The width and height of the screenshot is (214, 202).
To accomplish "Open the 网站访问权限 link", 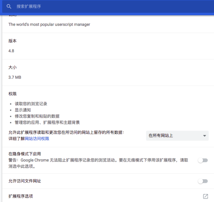I will [37, 139].
